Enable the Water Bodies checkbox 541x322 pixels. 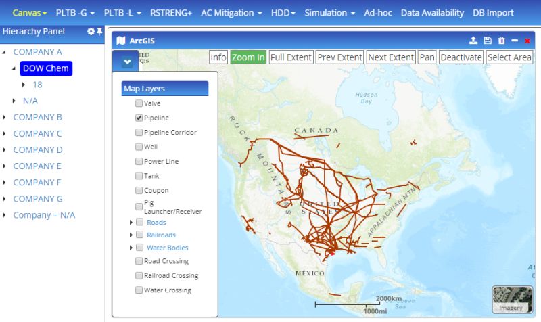pos(139,248)
